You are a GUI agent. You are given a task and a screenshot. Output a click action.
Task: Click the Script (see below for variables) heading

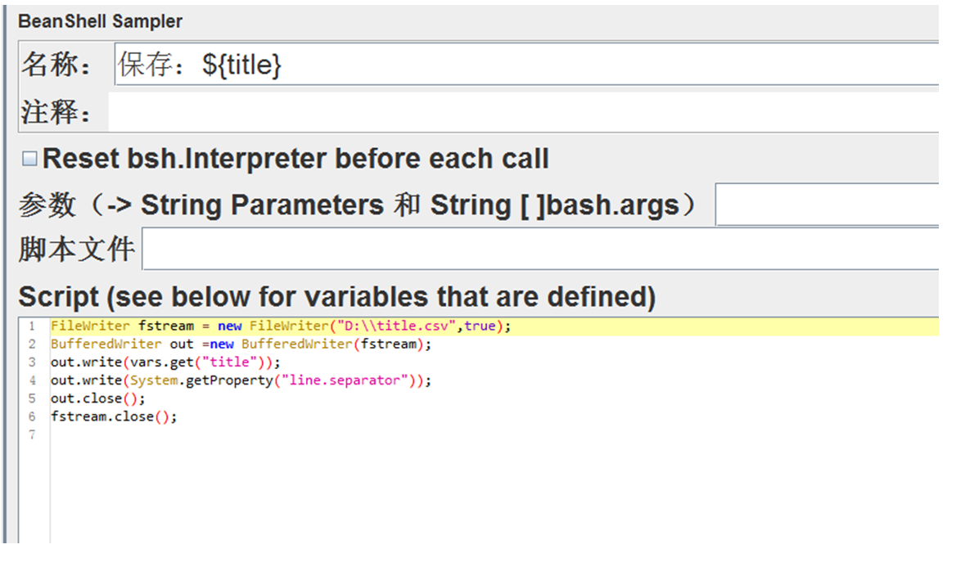336,296
